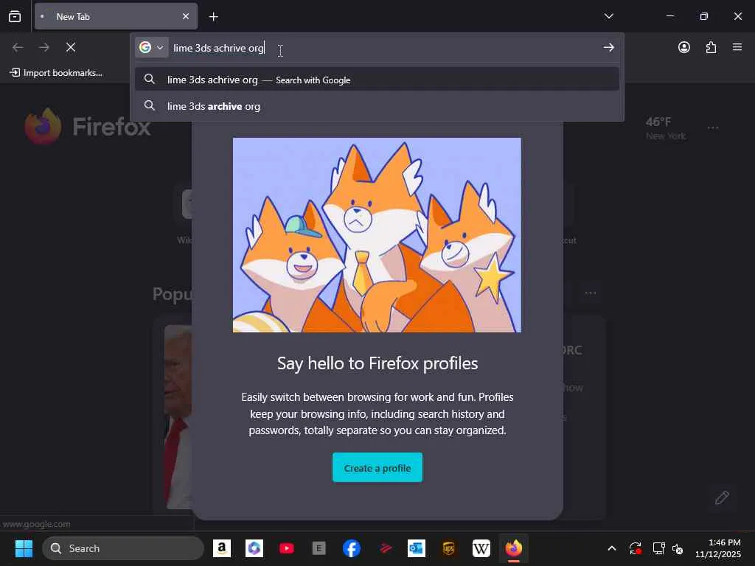Go back with the back arrow

click(x=18, y=47)
